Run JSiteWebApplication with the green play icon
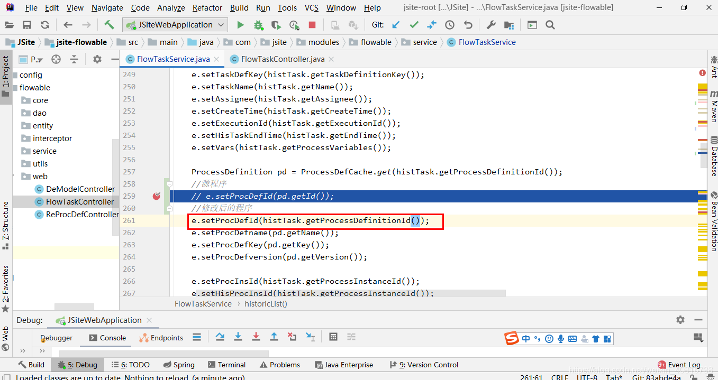Screen dimensions: 718x380 [x=240, y=25]
